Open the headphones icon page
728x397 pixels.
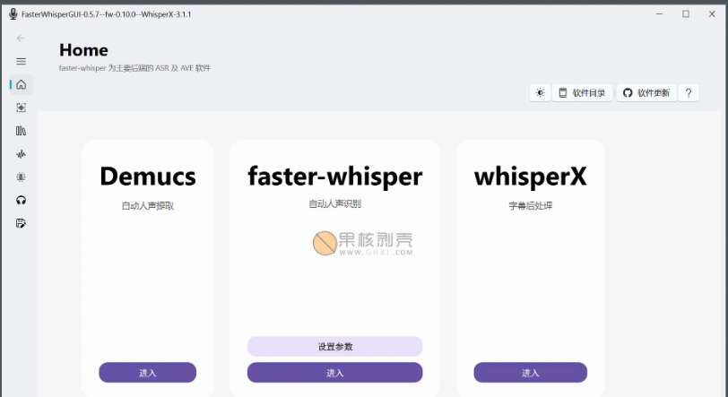tap(21, 200)
